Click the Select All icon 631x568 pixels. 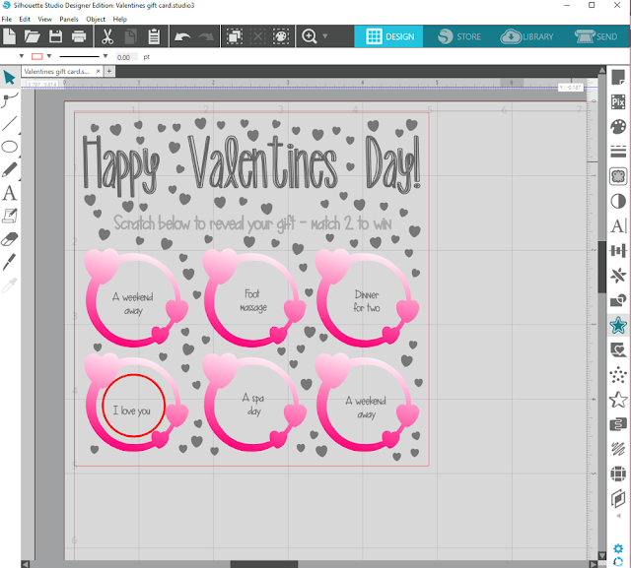pyautogui.click(x=235, y=36)
